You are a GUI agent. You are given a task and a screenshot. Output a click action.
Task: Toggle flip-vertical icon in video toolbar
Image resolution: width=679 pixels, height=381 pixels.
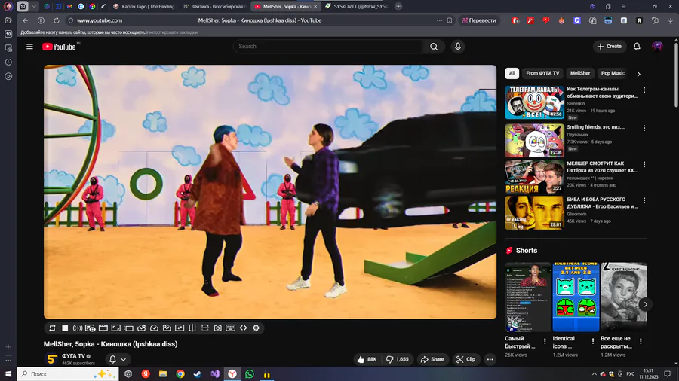(x=204, y=328)
